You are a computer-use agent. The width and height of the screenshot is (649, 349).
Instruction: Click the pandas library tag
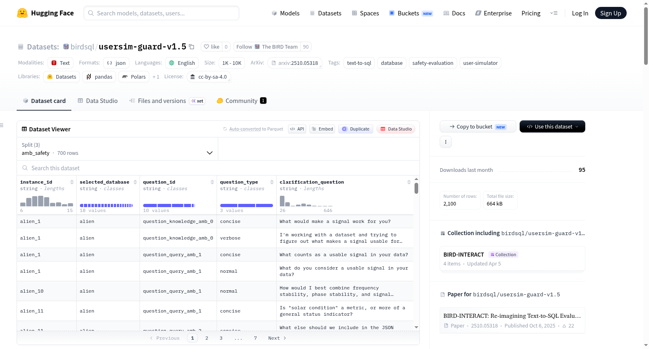point(99,77)
